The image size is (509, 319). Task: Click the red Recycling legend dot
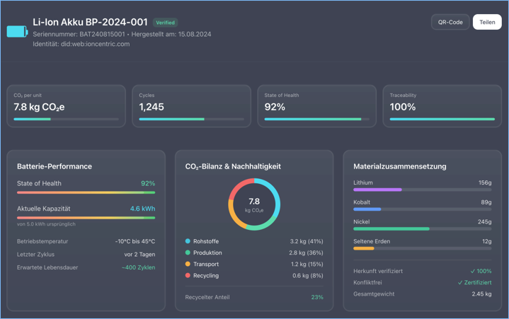188,275
